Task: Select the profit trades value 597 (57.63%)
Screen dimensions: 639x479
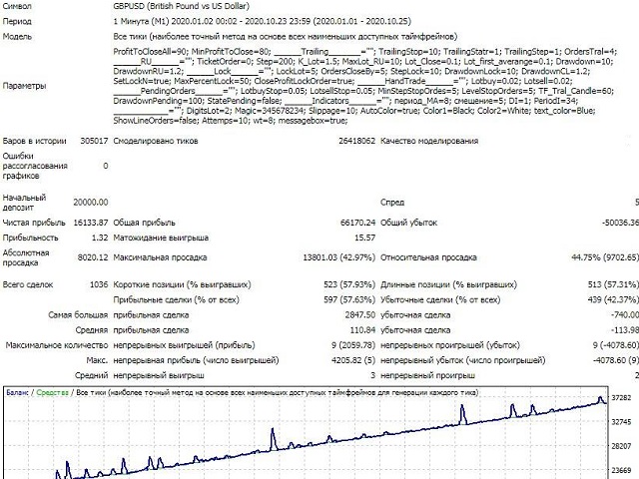Action: tap(349, 300)
